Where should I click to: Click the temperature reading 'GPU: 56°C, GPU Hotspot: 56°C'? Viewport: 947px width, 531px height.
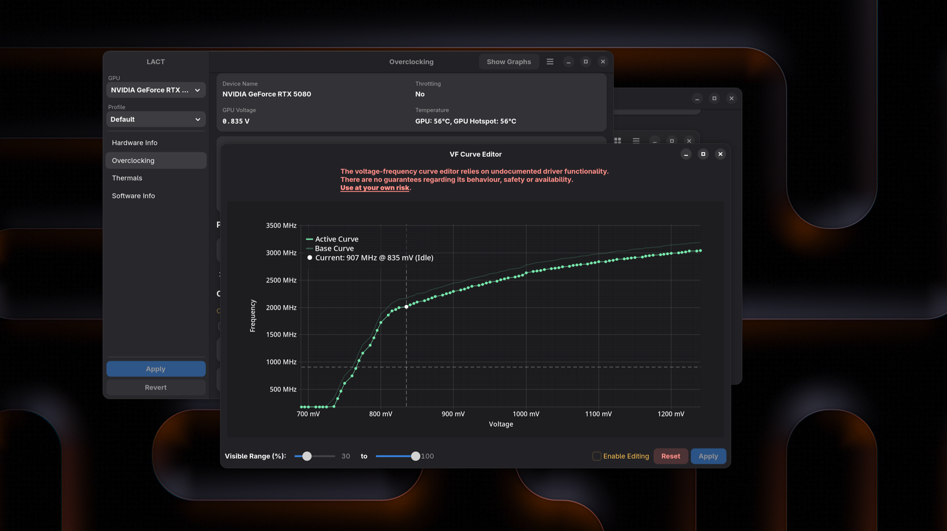[x=465, y=122]
